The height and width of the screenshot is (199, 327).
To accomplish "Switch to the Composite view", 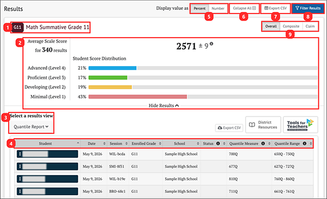I will [x=291, y=26].
